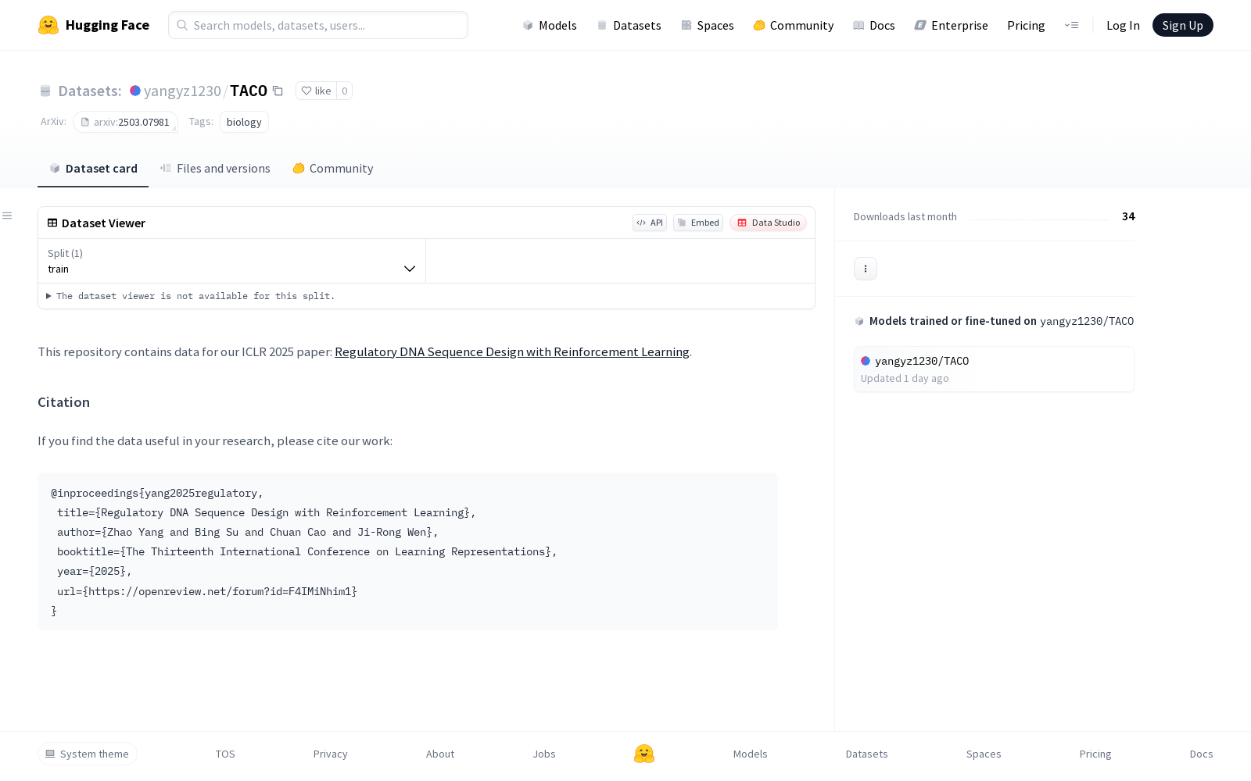Image resolution: width=1251 pixels, height=781 pixels.
Task: Open Data Studio
Action: click(769, 223)
